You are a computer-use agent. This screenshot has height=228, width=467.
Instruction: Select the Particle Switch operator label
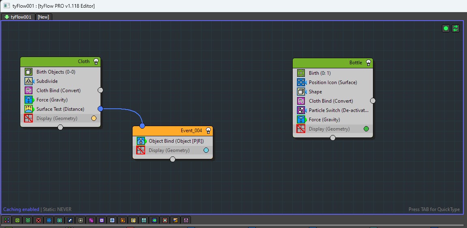(338, 110)
